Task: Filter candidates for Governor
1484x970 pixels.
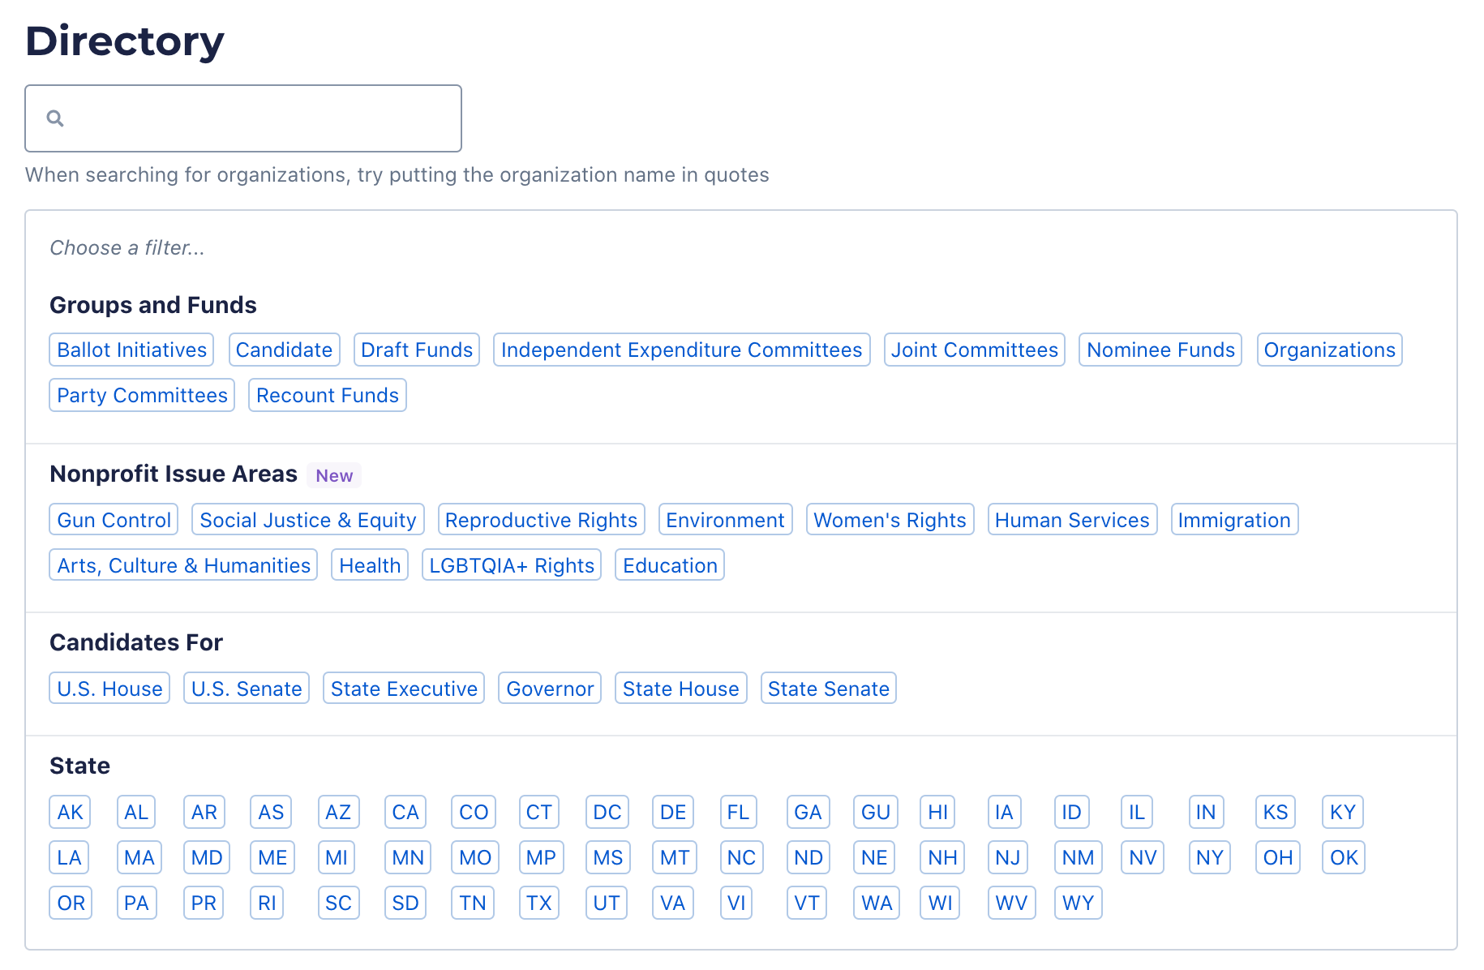Action: (550, 689)
